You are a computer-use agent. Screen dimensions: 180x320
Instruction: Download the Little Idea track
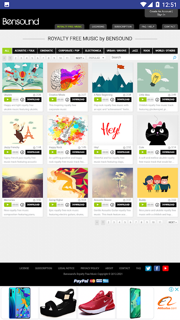(x=168, y=100)
